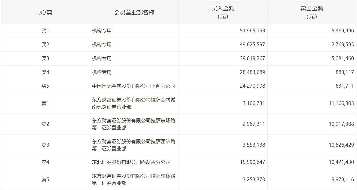Click sell amount 11,166,803
Image resolution: width=357 pixels, height=190 pixels.
click(x=341, y=103)
